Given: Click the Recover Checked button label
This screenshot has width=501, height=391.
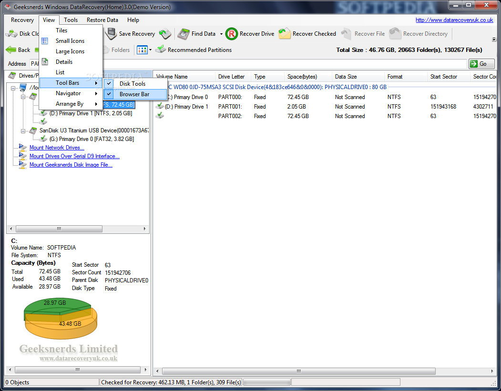Looking at the screenshot, I should [x=314, y=33].
